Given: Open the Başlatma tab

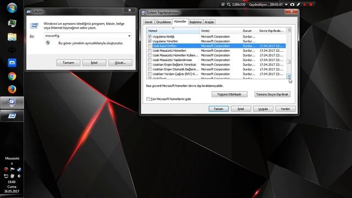Looking at the screenshot, I should [x=195, y=22].
